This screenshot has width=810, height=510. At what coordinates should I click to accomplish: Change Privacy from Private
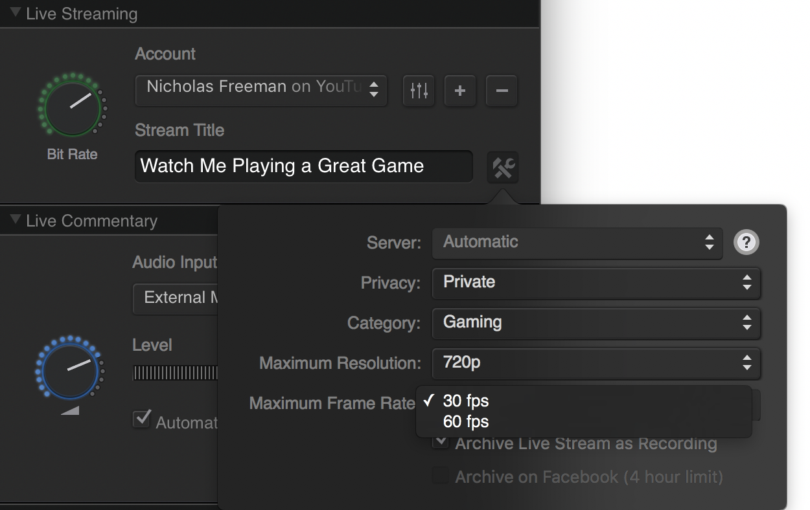click(x=596, y=283)
